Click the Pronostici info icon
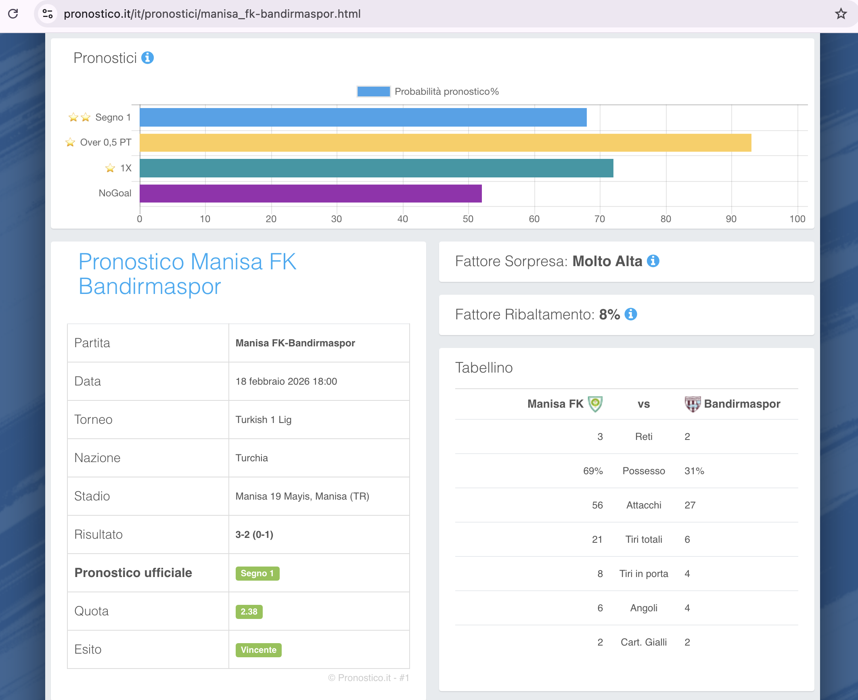The width and height of the screenshot is (858, 700). pyautogui.click(x=147, y=58)
